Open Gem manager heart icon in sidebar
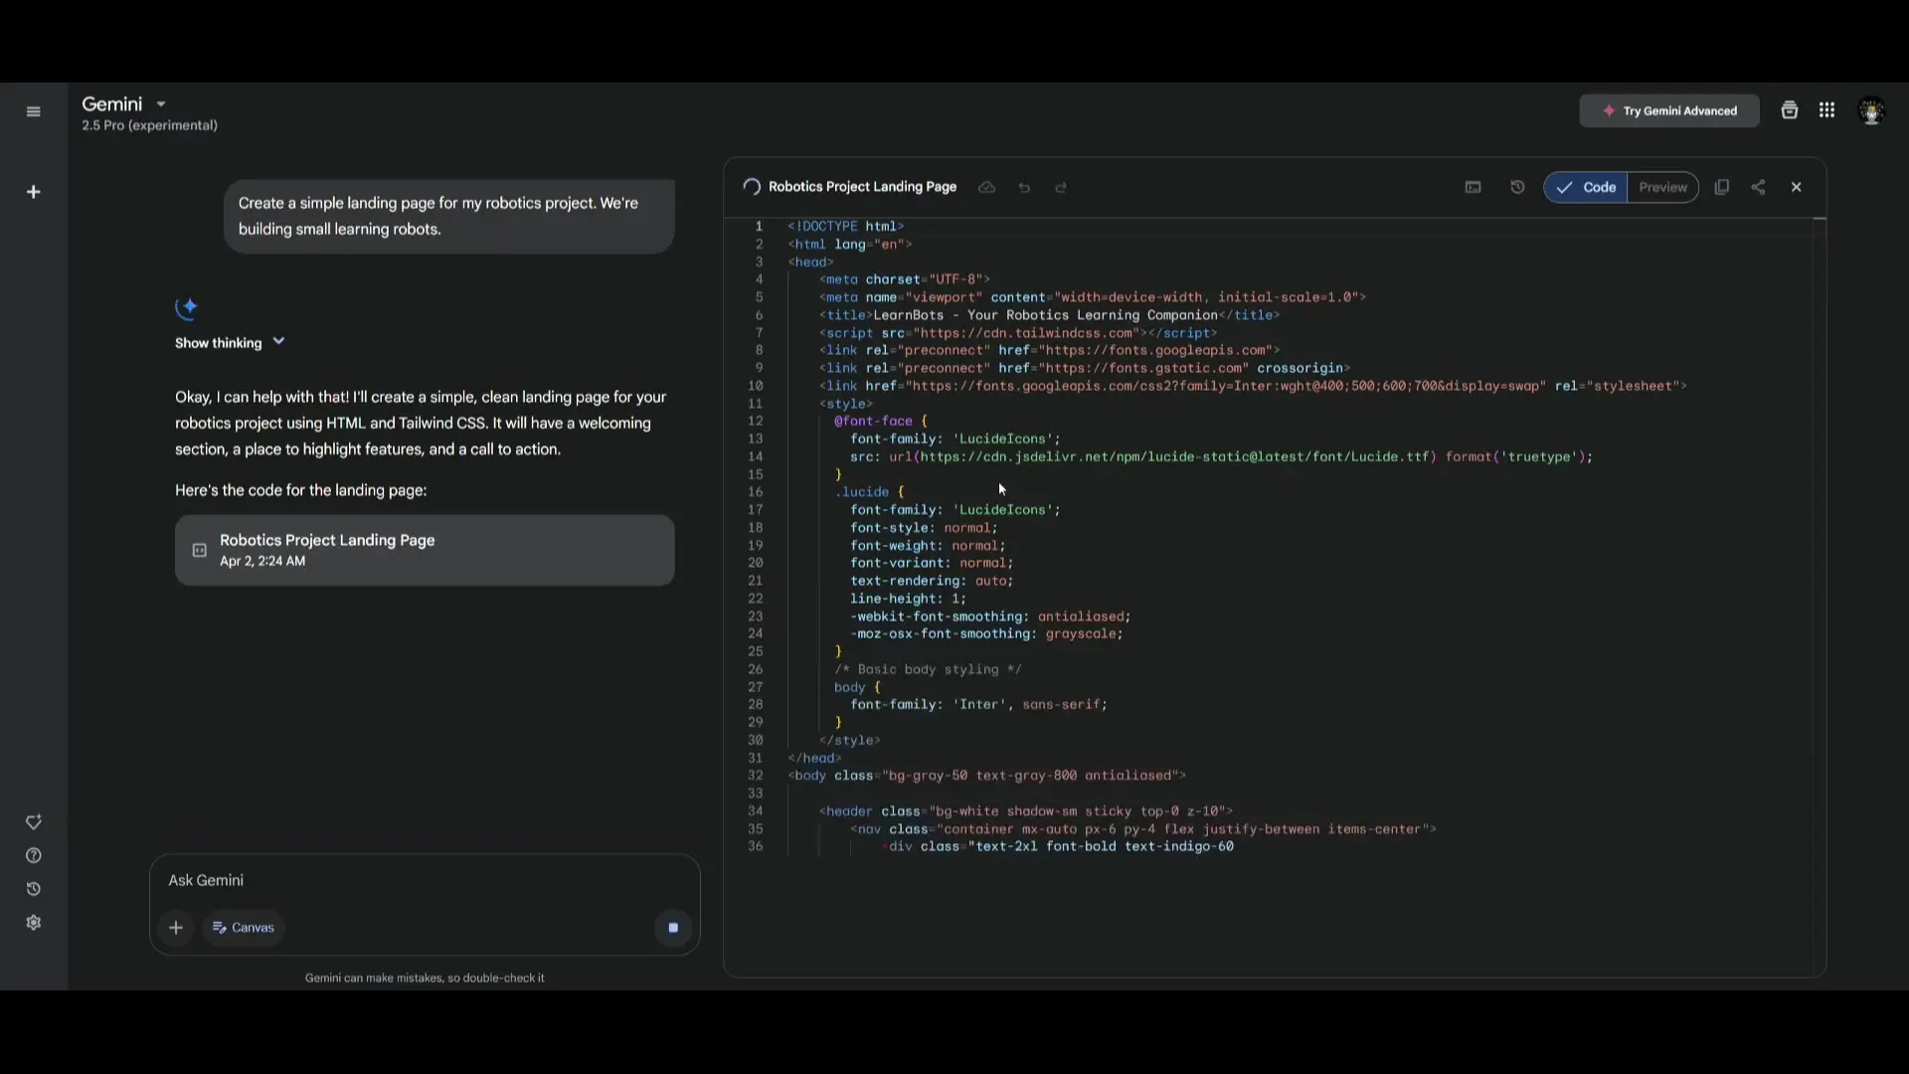 (x=33, y=822)
